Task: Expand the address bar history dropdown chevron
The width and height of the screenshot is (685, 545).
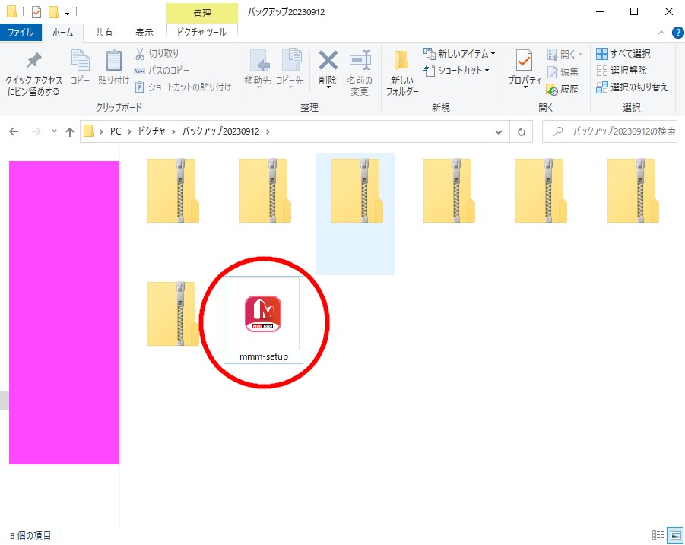Action: pyautogui.click(x=499, y=131)
